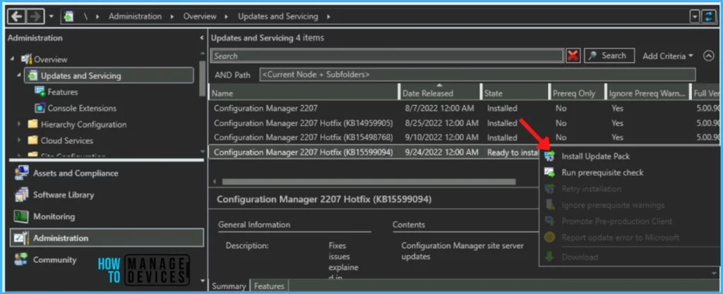Collapse the Overview tree node
This screenshot has width=723, height=294.
12,59
